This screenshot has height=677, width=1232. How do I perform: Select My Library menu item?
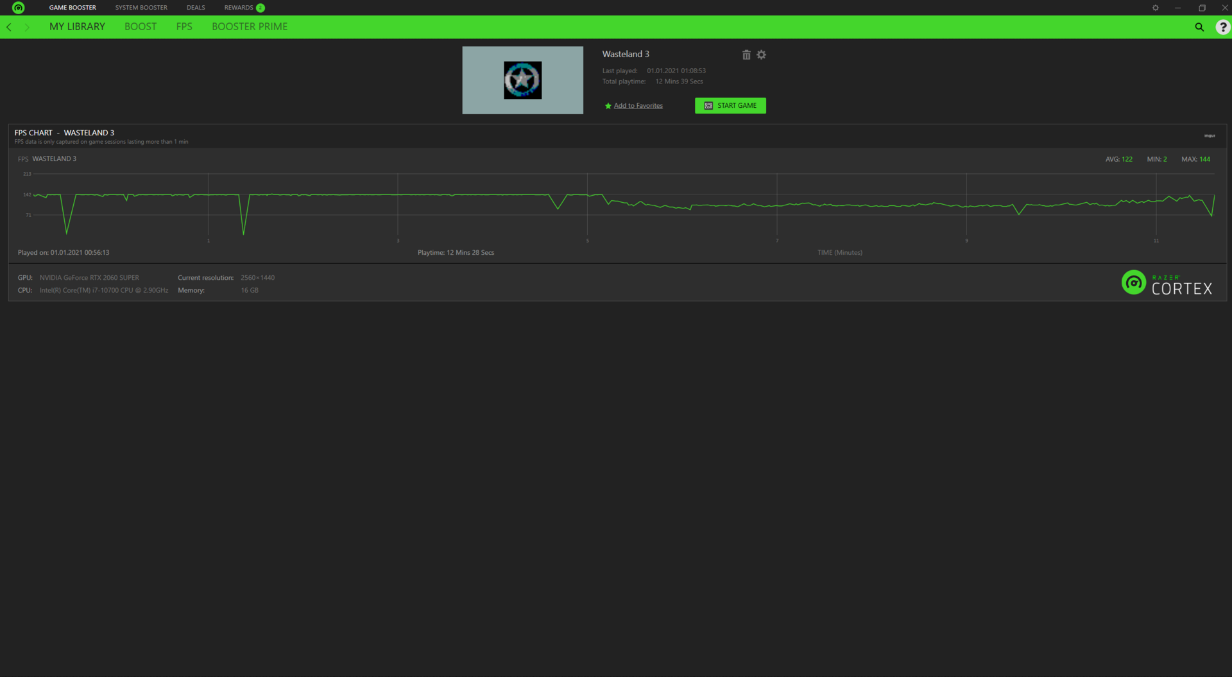(77, 27)
